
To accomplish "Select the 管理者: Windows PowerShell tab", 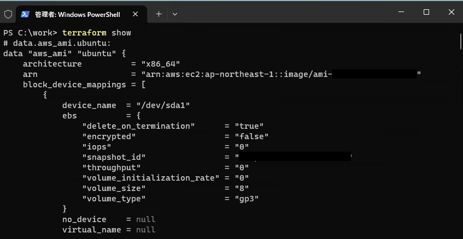I will point(77,14).
